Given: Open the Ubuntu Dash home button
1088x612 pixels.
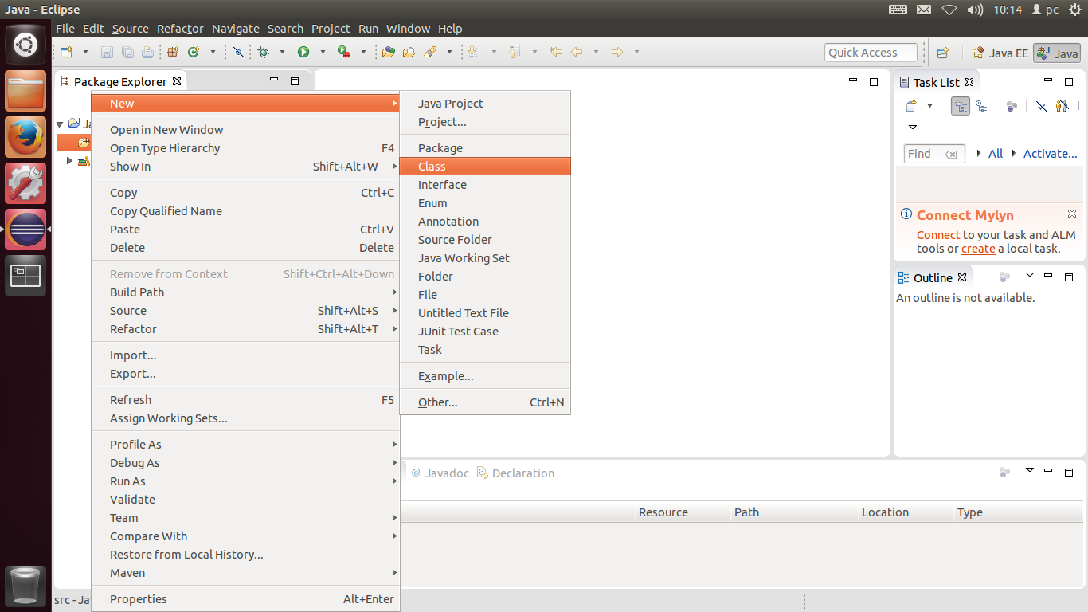Looking at the screenshot, I should coord(25,44).
